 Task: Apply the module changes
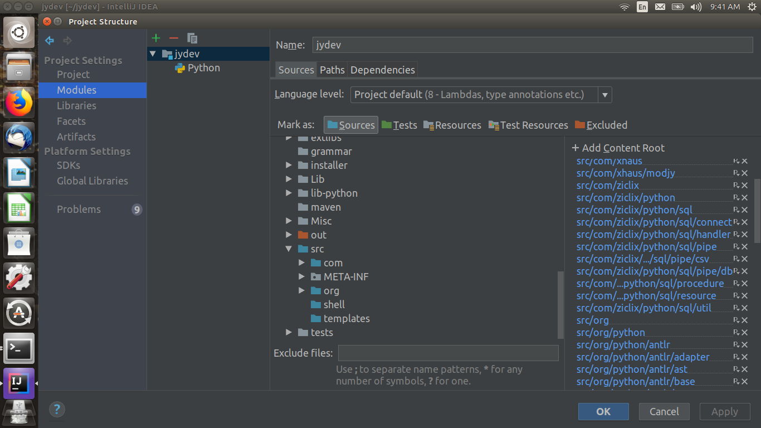point(724,411)
